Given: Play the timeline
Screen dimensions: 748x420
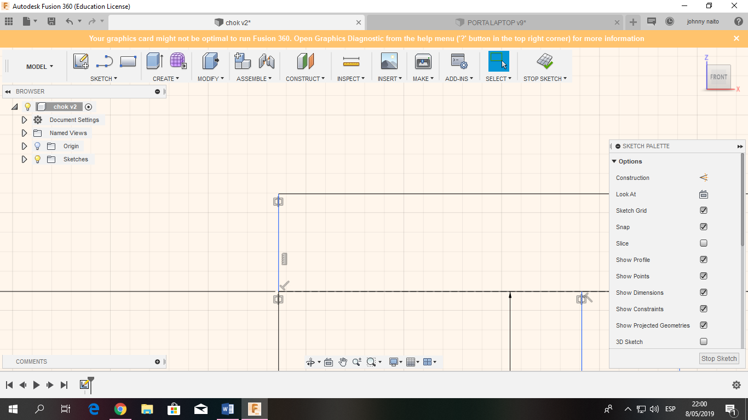Looking at the screenshot, I should pyautogui.click(x=36, y=385).
